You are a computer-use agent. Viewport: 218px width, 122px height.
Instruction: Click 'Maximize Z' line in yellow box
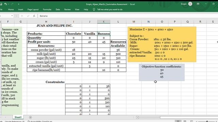151,29
